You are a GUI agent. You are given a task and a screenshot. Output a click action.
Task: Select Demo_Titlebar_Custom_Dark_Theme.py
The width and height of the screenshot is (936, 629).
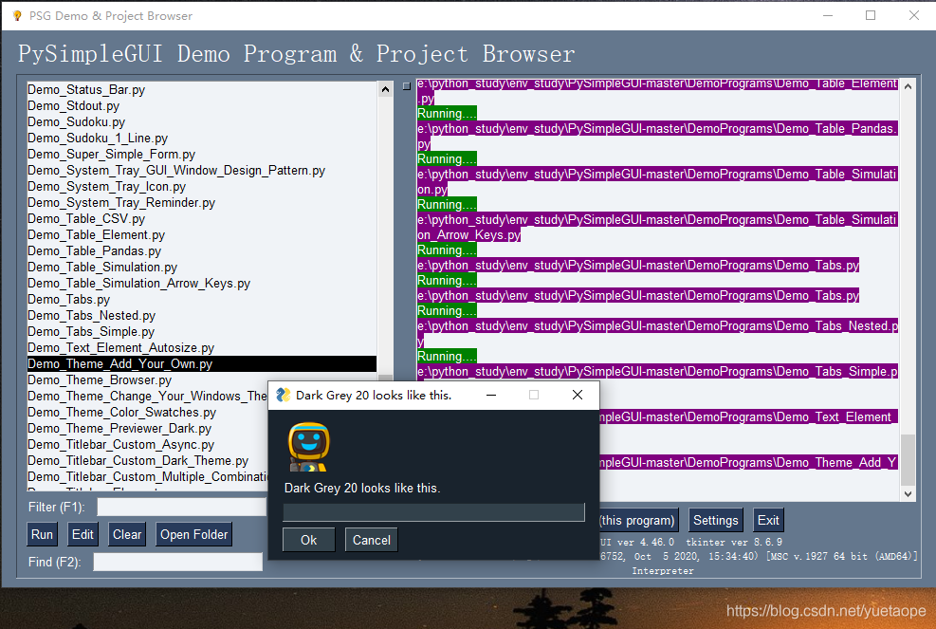[x=147, y=460]
